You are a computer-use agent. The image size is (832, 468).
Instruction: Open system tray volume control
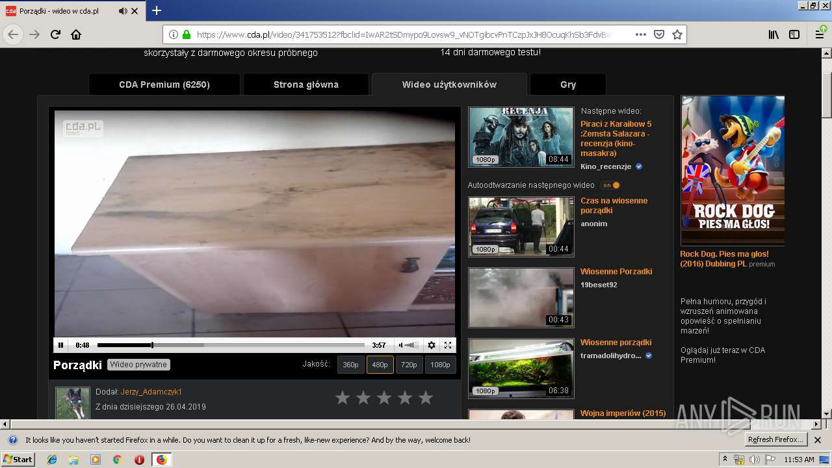pos(754,460)
